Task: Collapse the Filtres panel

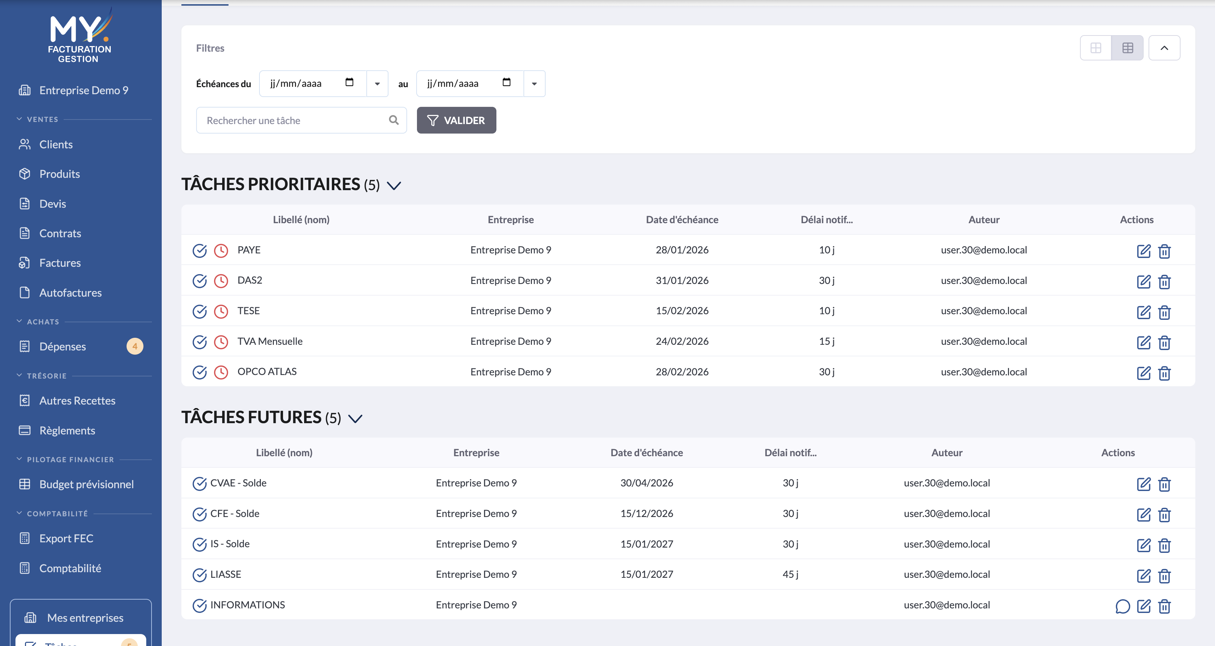Action: click(x=1164, y=48)
